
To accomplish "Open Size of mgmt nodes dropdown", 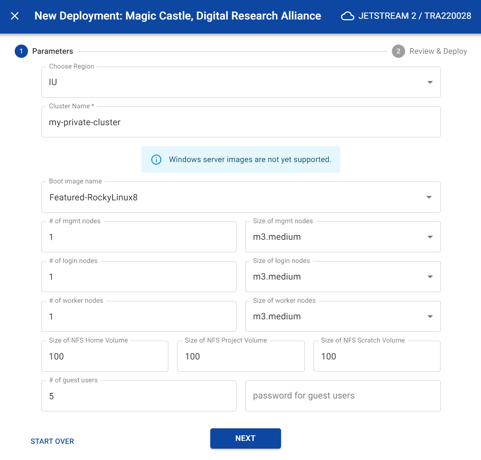I will pos(343,237).
